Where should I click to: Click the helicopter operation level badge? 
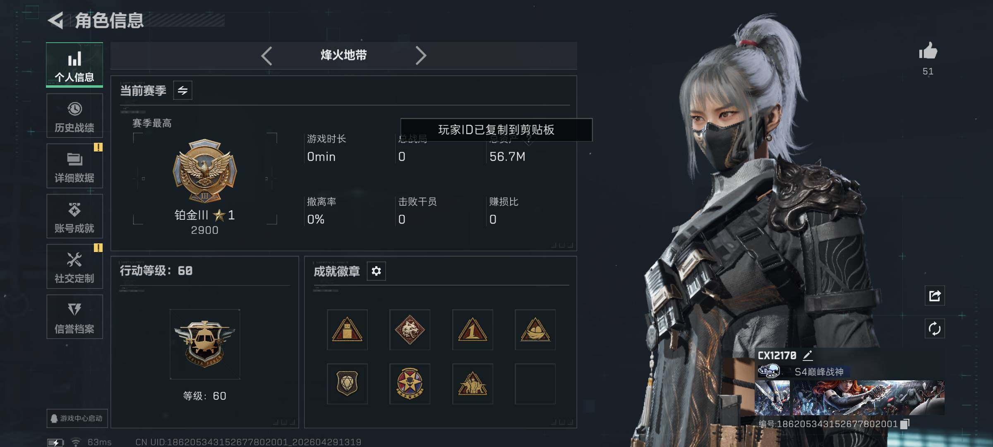coord(205,344)
